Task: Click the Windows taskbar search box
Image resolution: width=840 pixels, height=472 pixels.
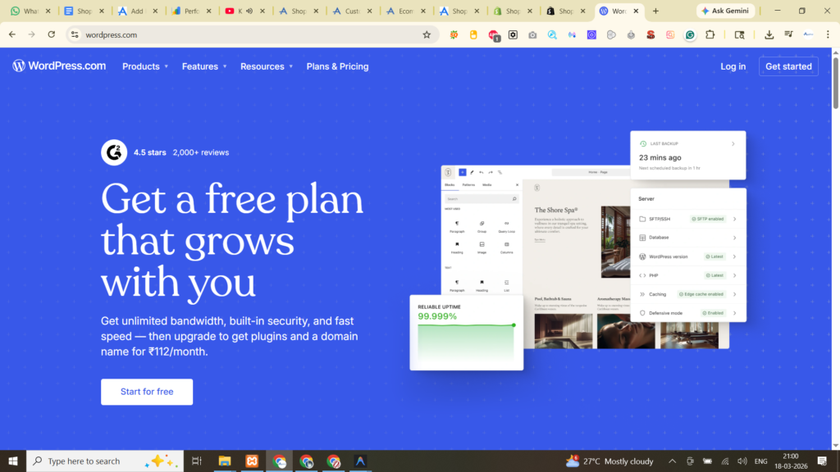Action: tap(97, 461)
